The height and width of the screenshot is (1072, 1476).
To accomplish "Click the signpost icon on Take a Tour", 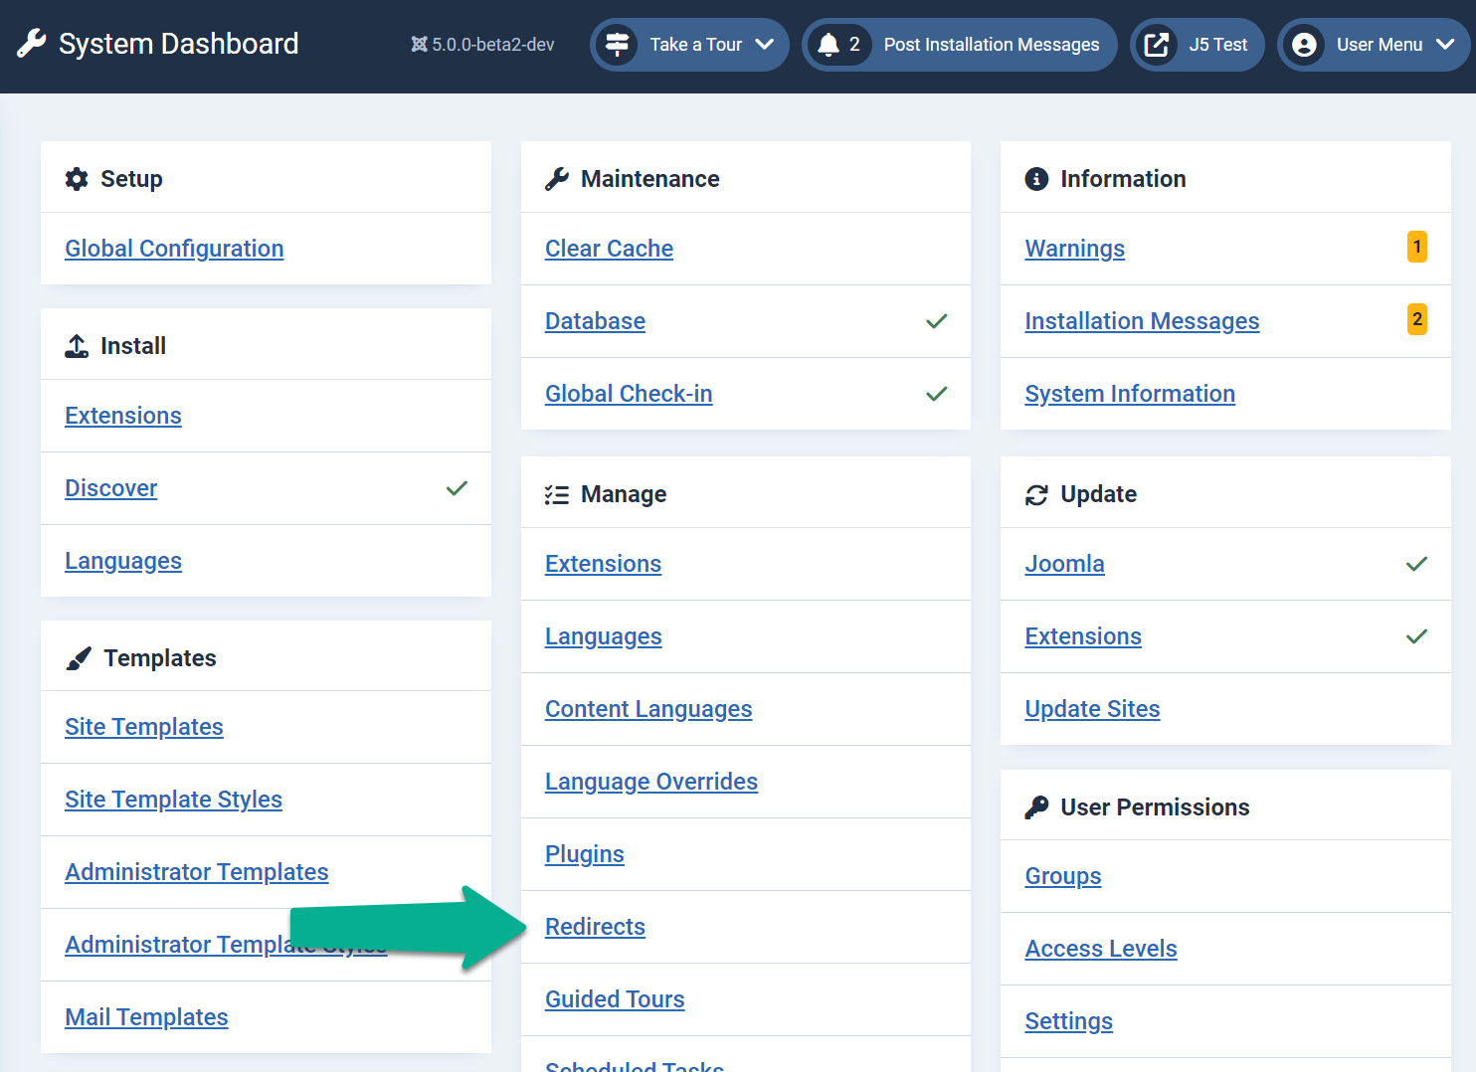I will pyautogui.click(x=618, y=45).
